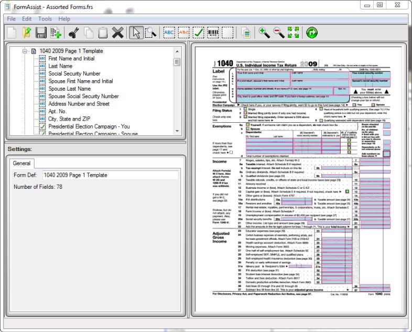Click the 'Your first name and initial' form field

(x=263, y=75)
